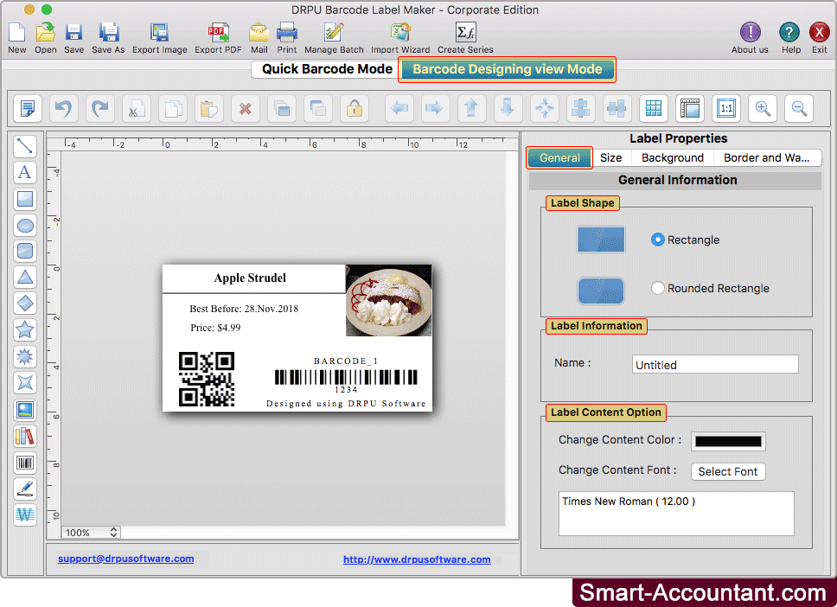Screen dimensions: 837x607
Task: Open the drpusoftware.com website link
Action: (417, 559)
